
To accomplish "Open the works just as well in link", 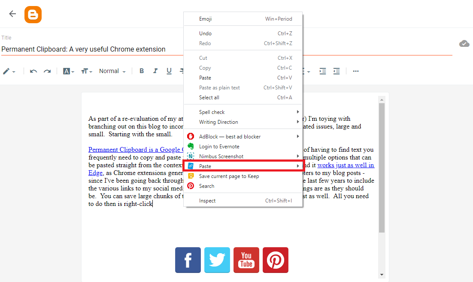I will pyautogui.click(x=346, y=165).
